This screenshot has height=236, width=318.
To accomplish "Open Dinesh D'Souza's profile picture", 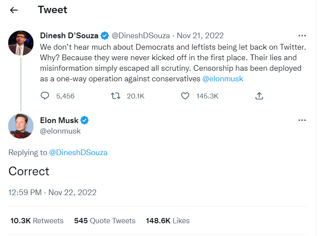I will click(x=21, y=43).
